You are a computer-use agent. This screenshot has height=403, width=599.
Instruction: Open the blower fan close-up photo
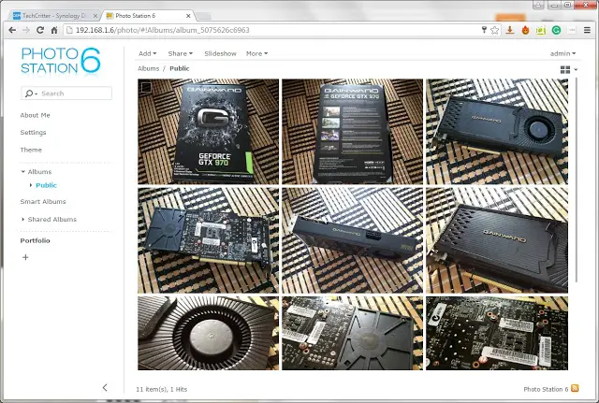coord(208,333)
